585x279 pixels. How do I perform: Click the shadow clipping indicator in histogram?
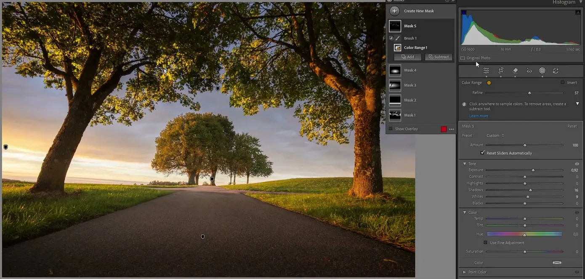tap(464, 13)
